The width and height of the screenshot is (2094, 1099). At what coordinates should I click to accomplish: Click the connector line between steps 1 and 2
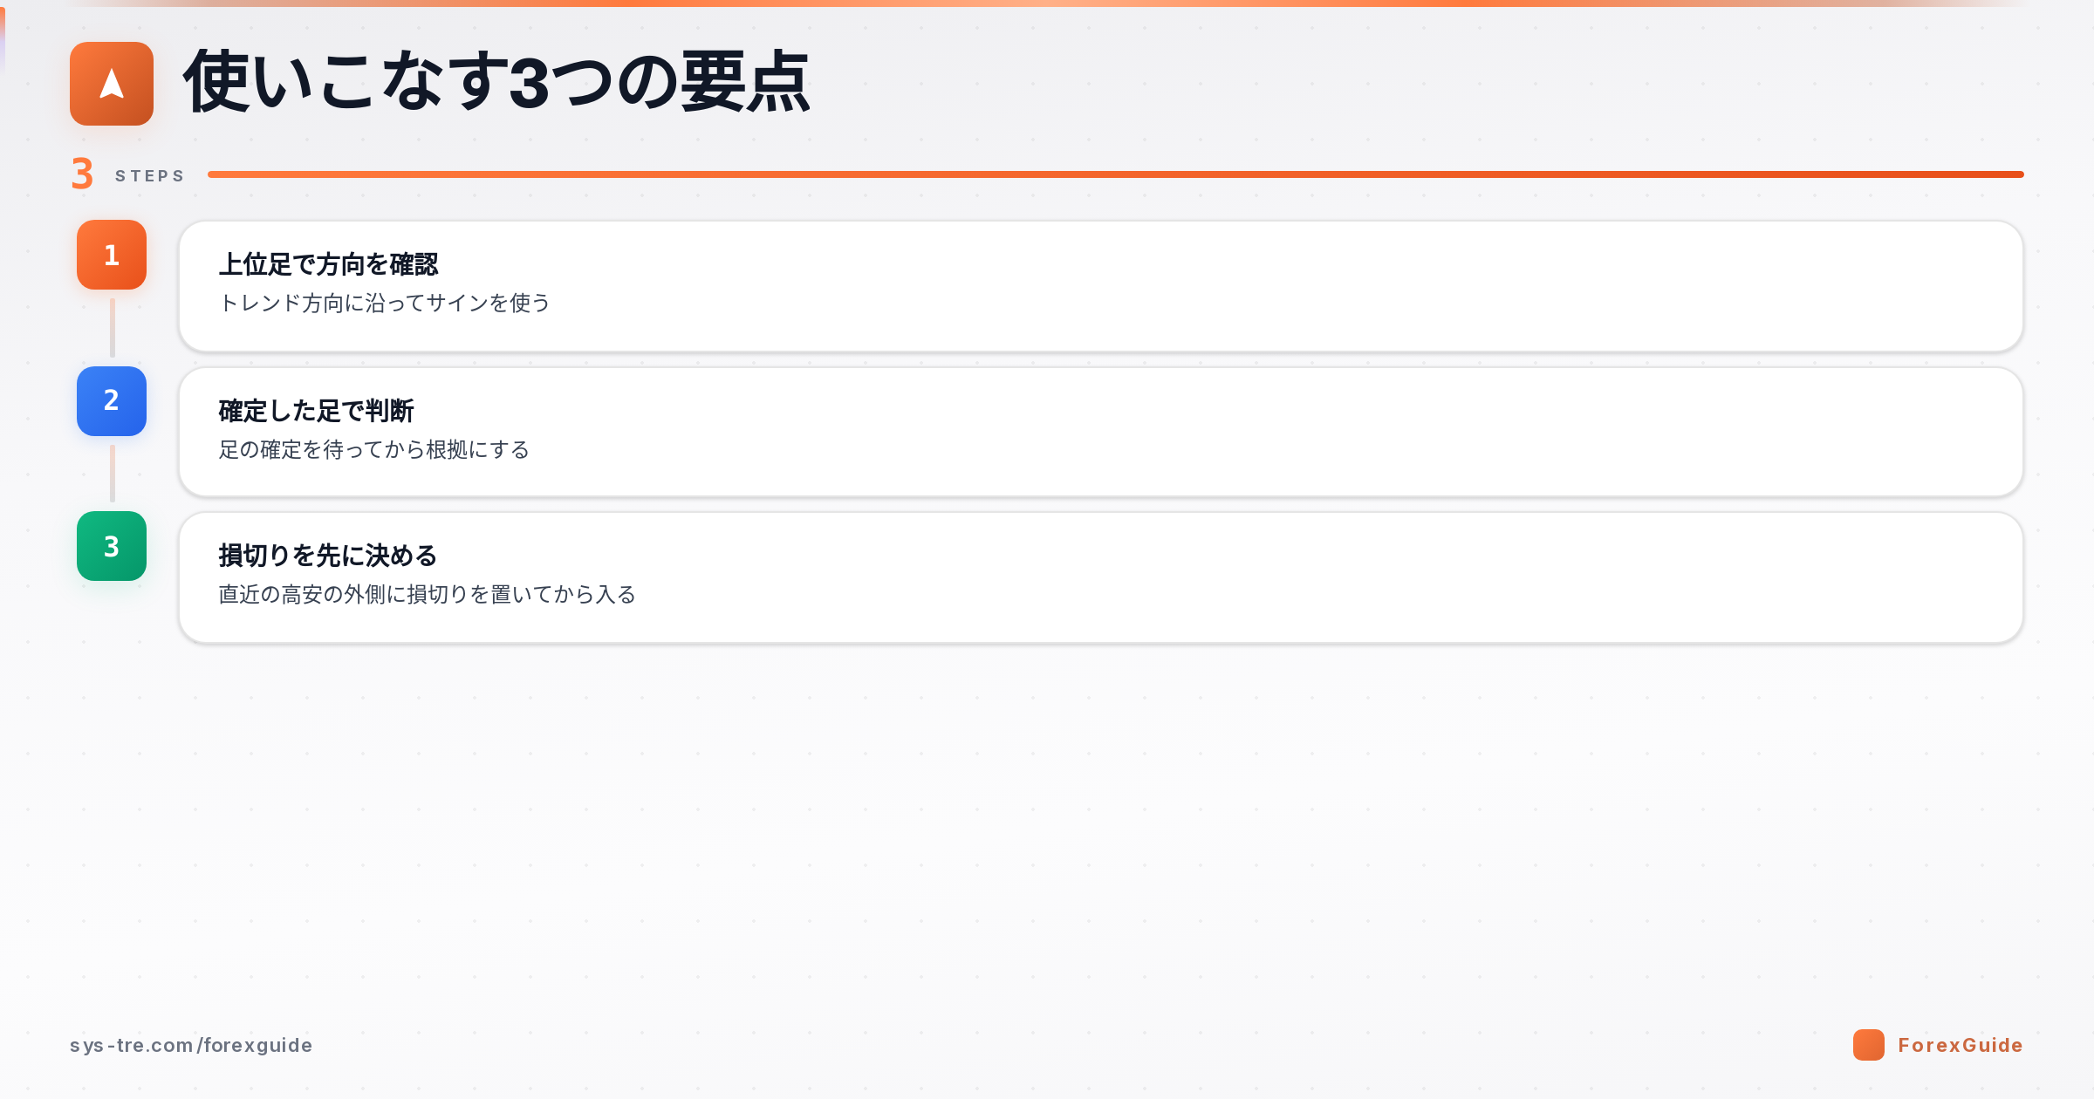(x=112, y=328)
